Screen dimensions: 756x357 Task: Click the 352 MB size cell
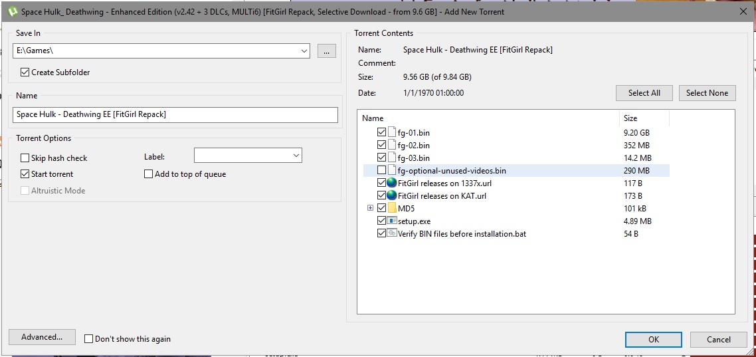pyautogui.click(x=636, y=145)
